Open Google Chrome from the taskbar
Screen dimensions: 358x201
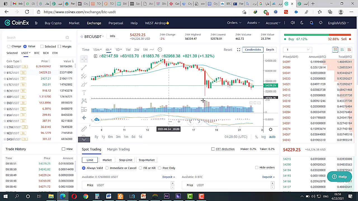(86, 196)
